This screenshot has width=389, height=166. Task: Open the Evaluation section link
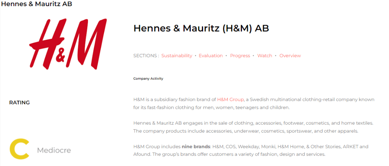point(210,56)
